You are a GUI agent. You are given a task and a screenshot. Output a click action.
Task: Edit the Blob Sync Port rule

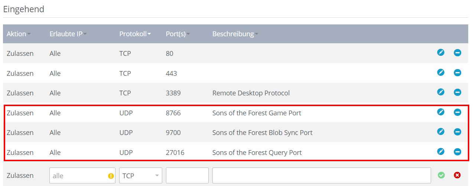pos(441,131)
